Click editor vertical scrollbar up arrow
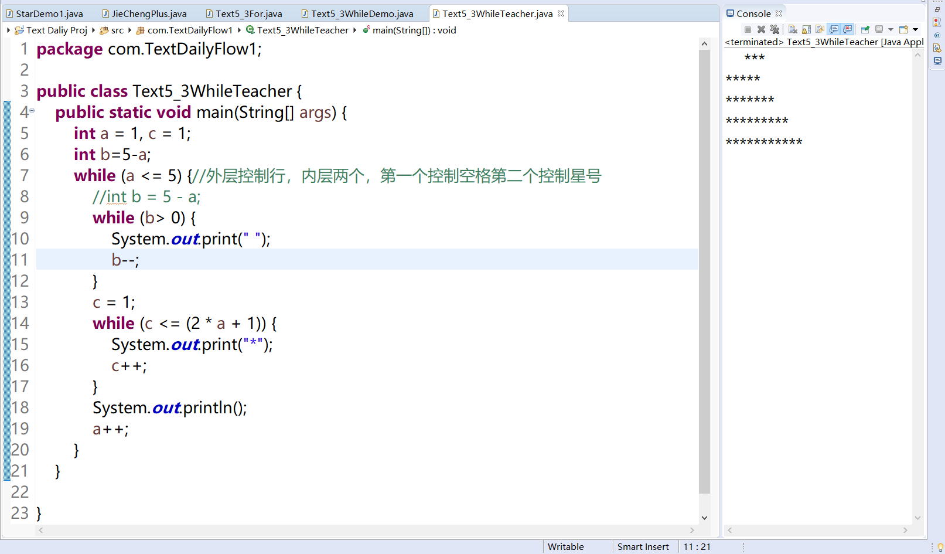The height and width of the screenshot is (554, 945). (x=704, y=44)
